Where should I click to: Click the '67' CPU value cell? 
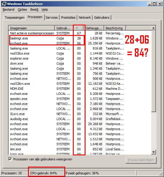pyautogui.click(x=79, y=33)
